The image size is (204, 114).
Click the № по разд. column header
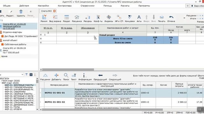coord(67,28)
